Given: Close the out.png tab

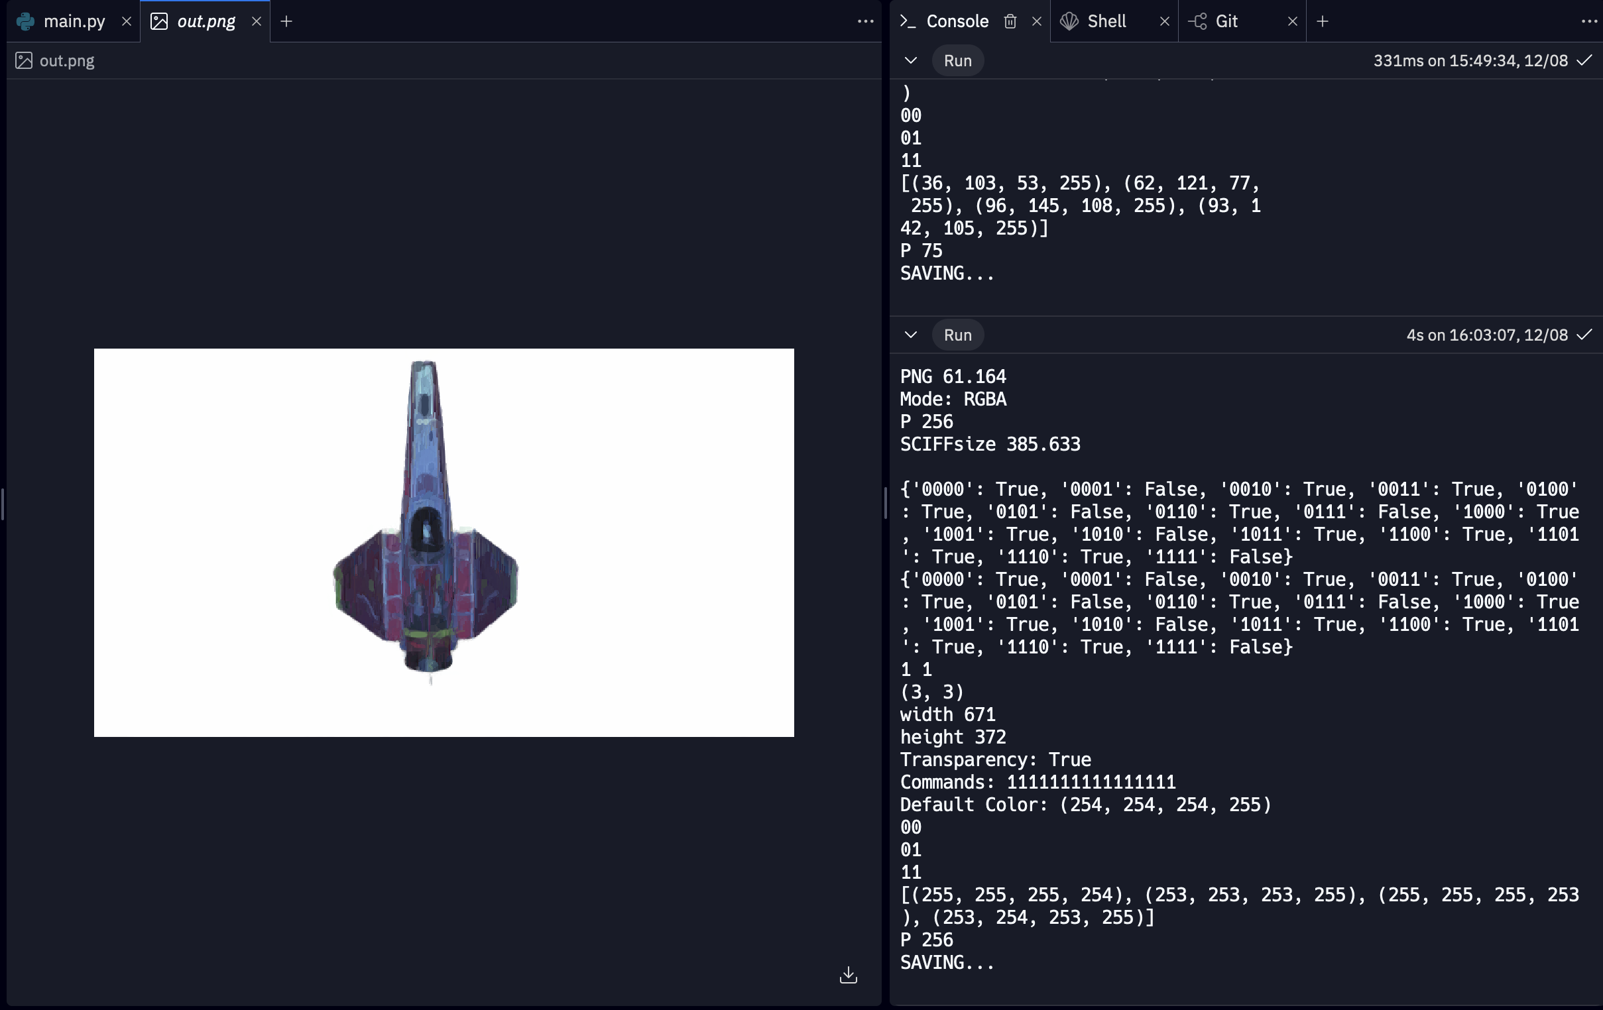Looking at the screenshot, I should point(257,21).
